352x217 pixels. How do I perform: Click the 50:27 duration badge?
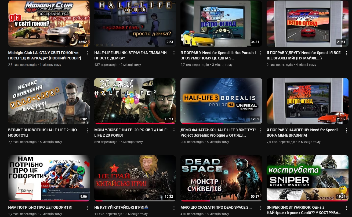255,197
